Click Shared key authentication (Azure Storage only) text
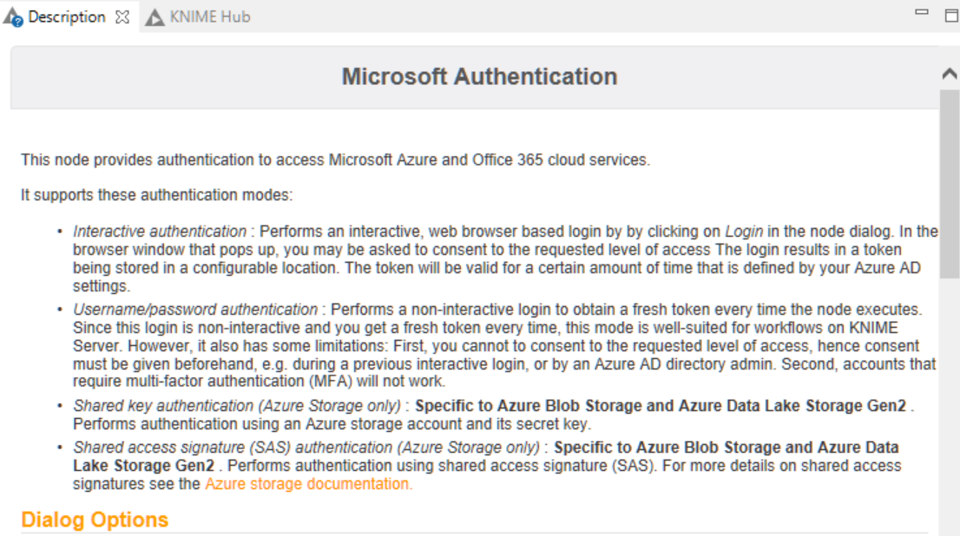This screenshot has height=536, width=960. click(237, 406)
